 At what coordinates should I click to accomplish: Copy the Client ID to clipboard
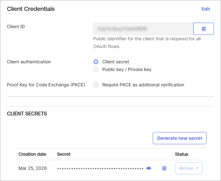point(204,29)
